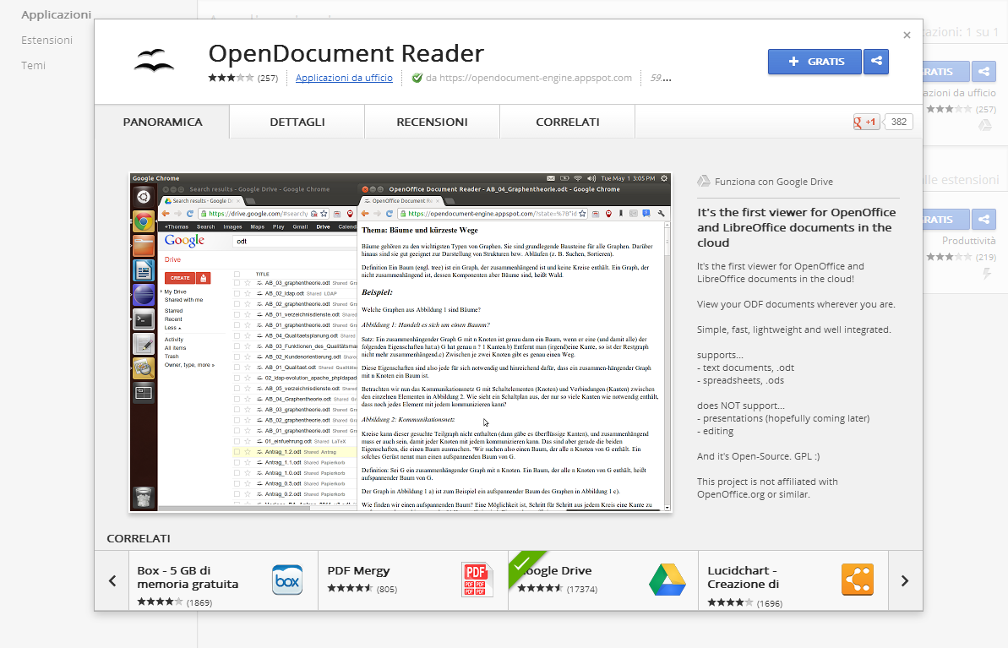The width and height of the screenshot is (1008, 648).
Task: Open the RECENSIONI tab
Action: click(x=432, y=122)
